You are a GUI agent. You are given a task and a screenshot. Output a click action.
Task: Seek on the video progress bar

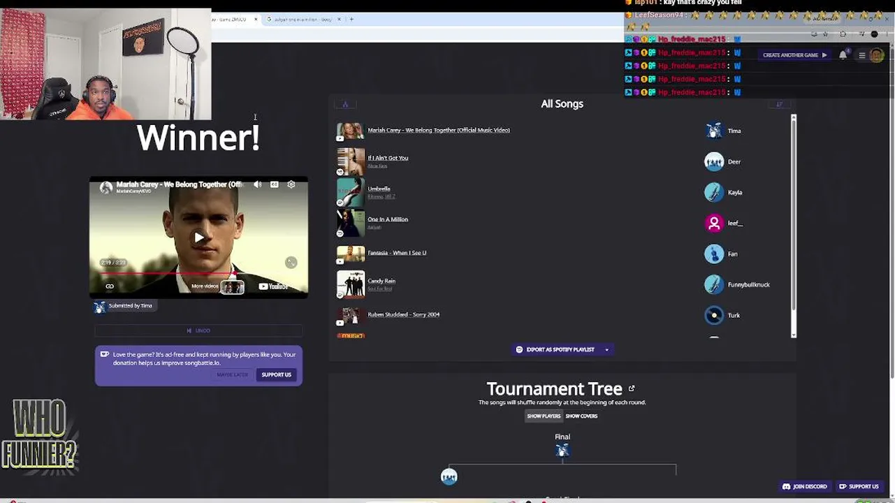coord(199,274)
